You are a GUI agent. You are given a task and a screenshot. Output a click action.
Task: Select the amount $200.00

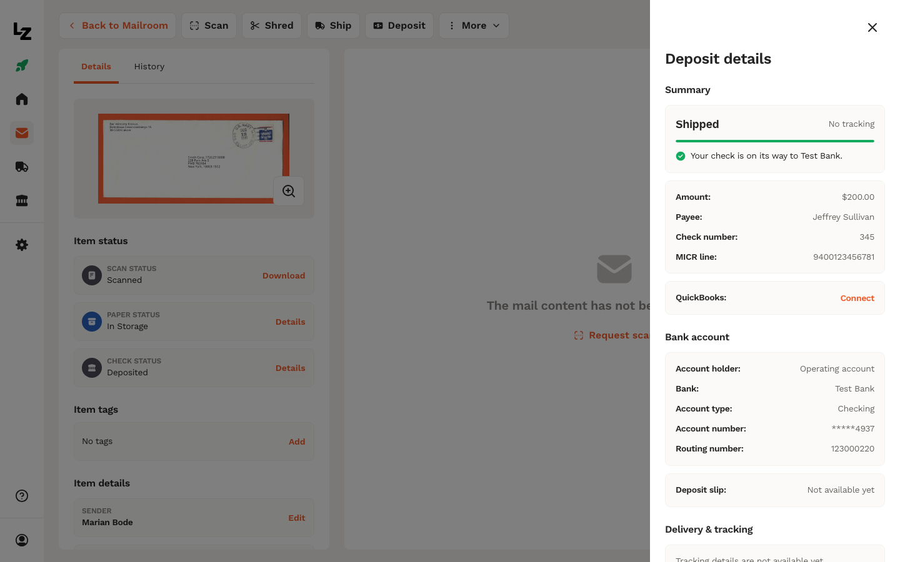[x=858, y=197]
